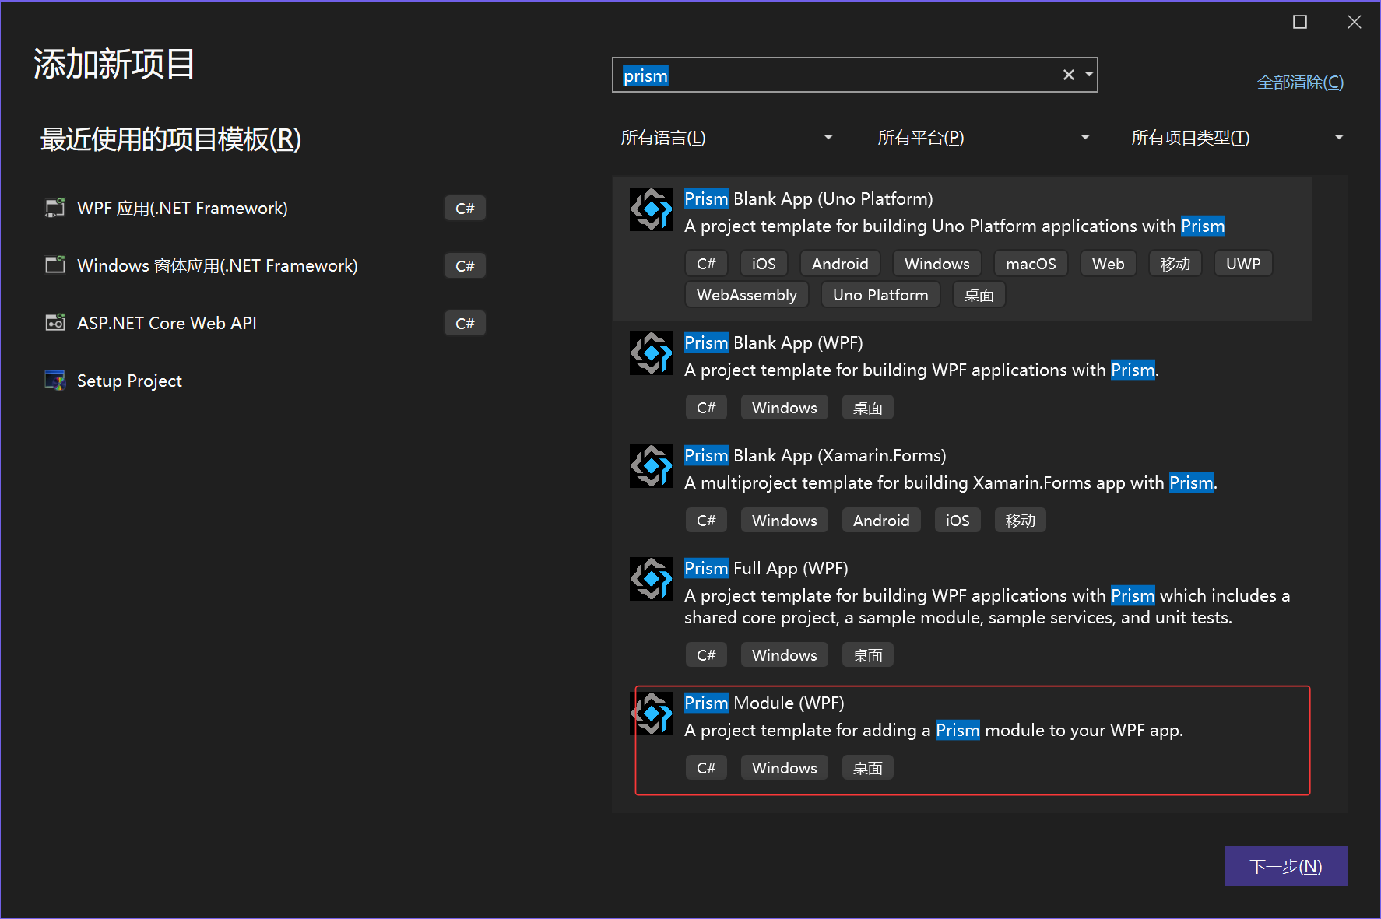Select the Prism Blank App (Xamarin.Forms) template
1381x919 pixels.
pos(962,489)
